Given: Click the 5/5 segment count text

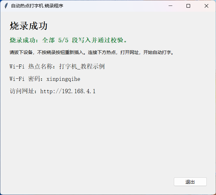Looking at the screenshot, I should (x=63, y=40).
